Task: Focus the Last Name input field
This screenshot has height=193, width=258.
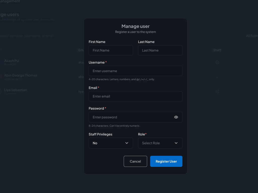Action: [160, 50]
